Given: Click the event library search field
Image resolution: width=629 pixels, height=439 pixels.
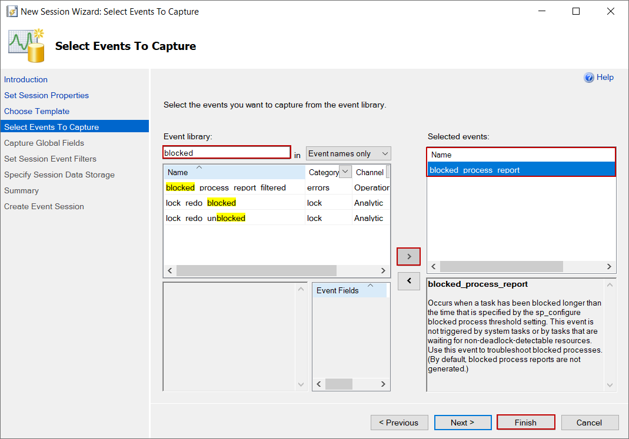Looking at the screenshot, I should pos(227,153).
